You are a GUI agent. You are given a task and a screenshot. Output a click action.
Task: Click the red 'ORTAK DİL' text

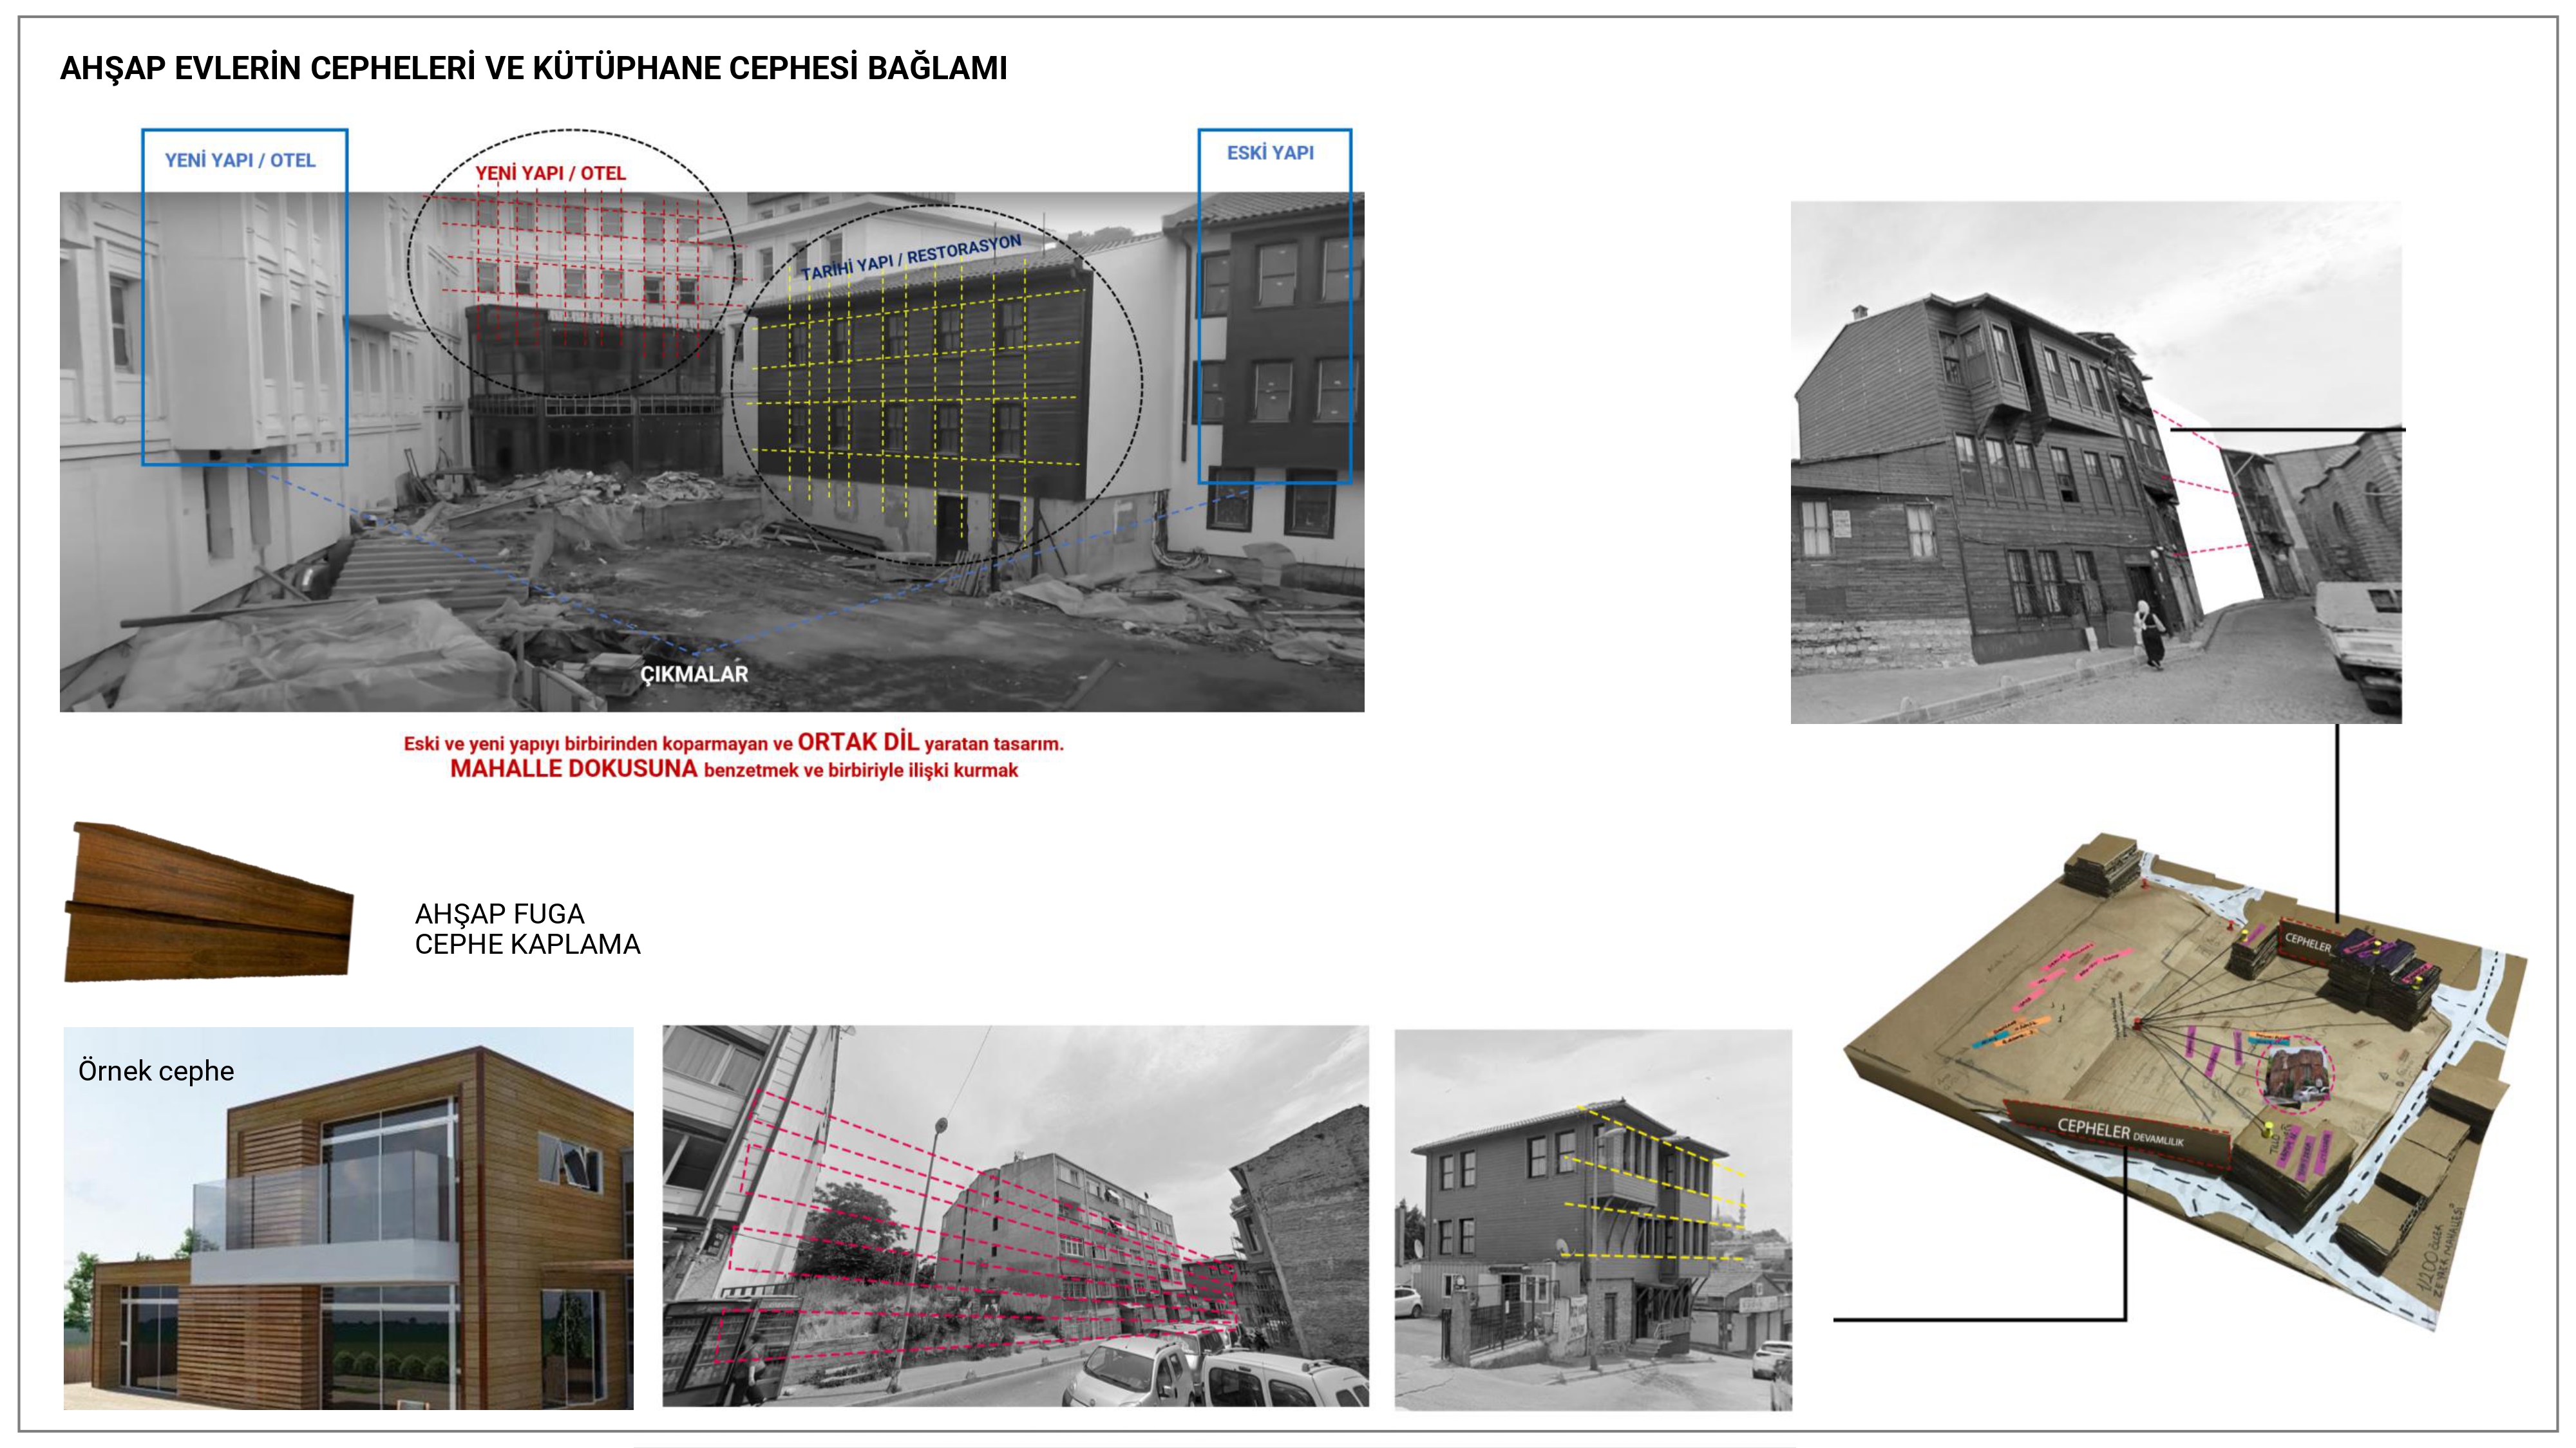[x=858, y=743]
